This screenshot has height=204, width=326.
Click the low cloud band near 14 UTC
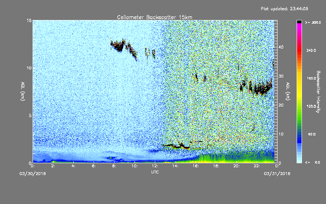[177, 146]
